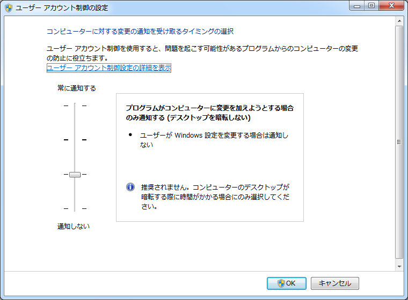Click the 常に通知する label above slider
The image size is (408, 300).
[x=77, y=88]
